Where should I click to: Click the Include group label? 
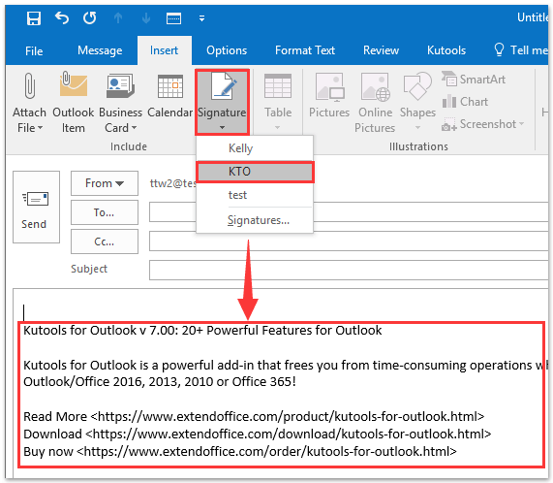[x=129, y=146]
